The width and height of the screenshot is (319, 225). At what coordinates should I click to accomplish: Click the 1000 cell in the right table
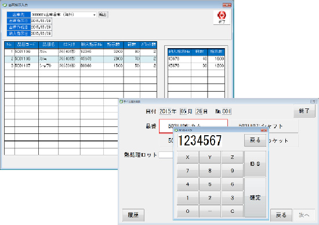(x=216, y=59)
